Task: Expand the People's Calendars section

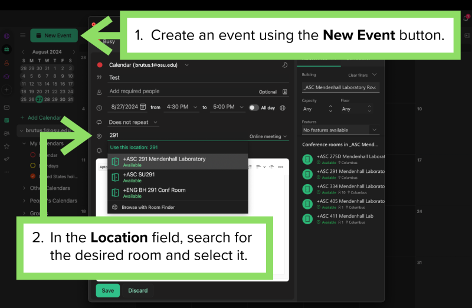Action: pyautogui.click(x=24, y=201)
